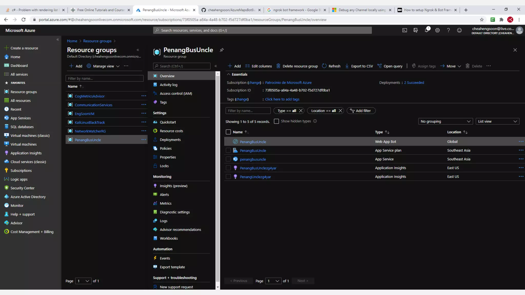Check the App Service plan row checkbox

[x=228, y=150]
